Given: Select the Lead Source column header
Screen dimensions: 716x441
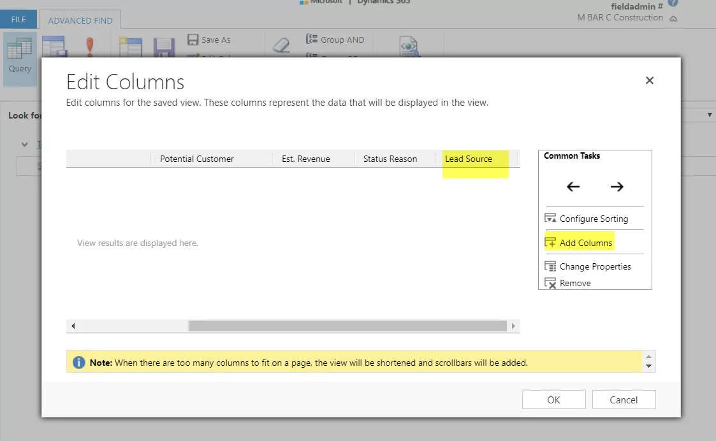Looking at the screenshot, I should (469, 159).
